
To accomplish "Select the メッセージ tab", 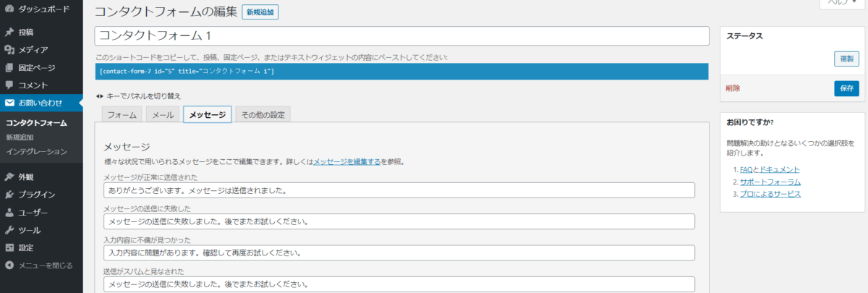I will point(208,115).
